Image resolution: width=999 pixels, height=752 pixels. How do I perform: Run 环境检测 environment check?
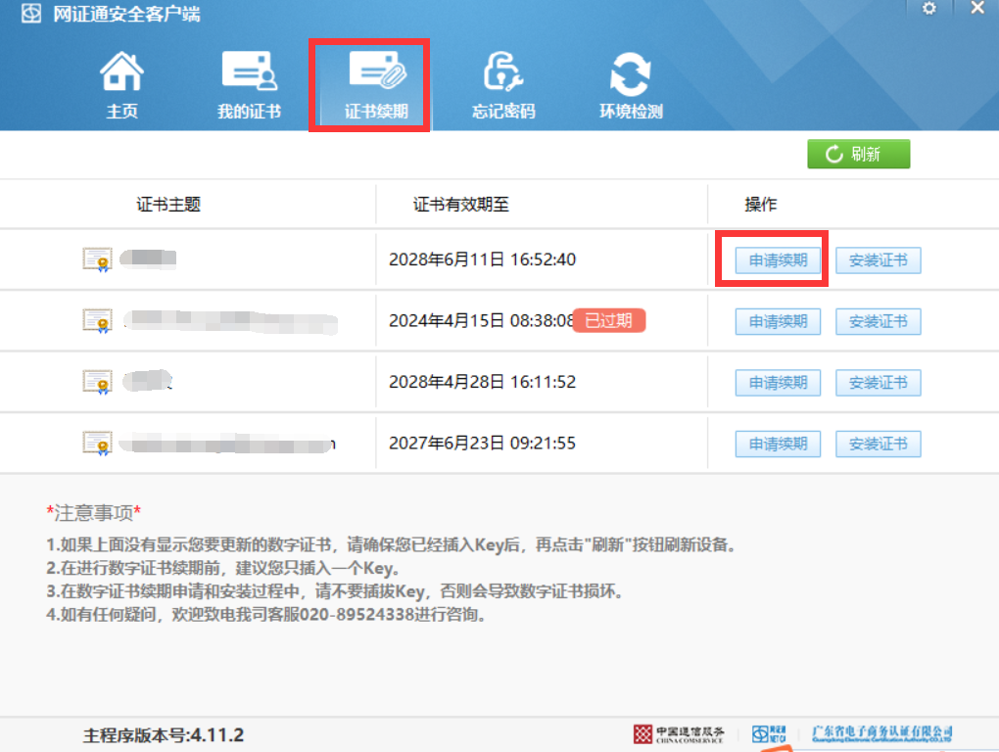tap(631, 84)
